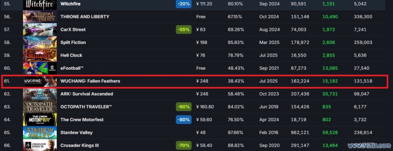Open the Stardew Valley title link
The width and height of the screenshot is (393, 151).
pyautogui.click(x=76, y=132)
